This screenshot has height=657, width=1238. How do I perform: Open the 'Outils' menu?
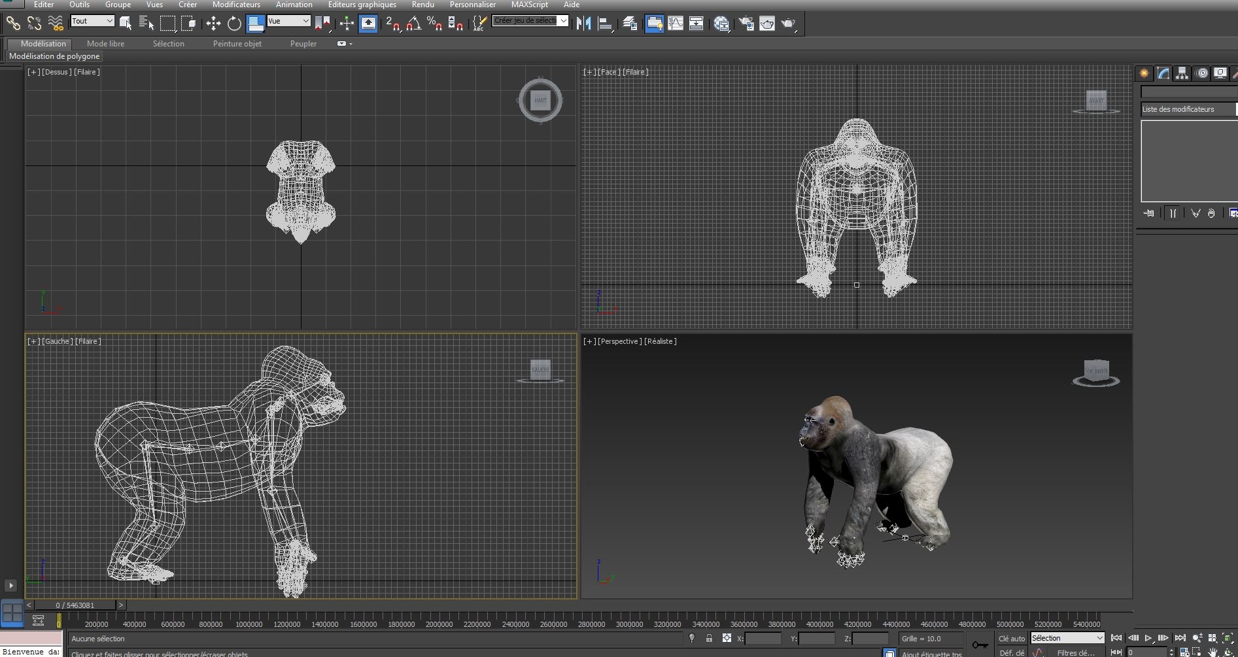point(80,5)
